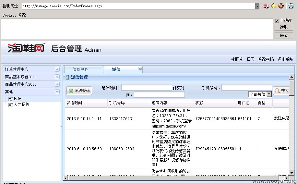Open 短信 in the sidebar tree

(18, 99)
